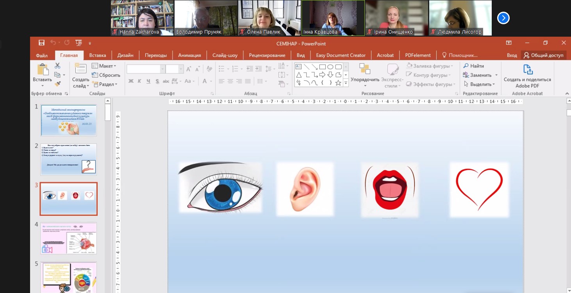Screen dimensions: 571x293
Task: Click the Общий доступ share button
Action: tap(544, 55)
